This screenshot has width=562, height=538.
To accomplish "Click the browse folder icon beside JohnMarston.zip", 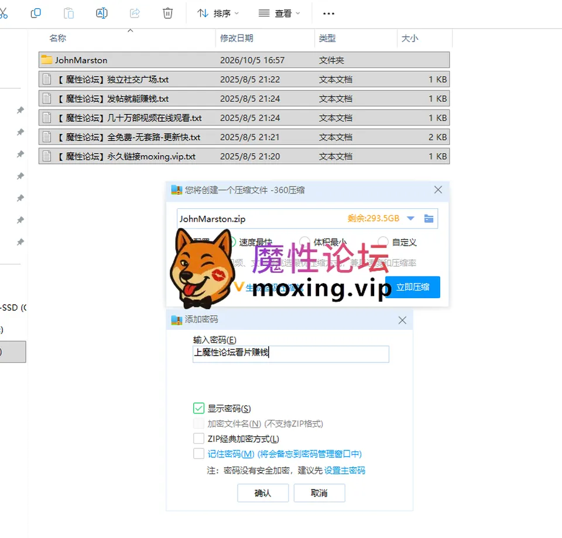I will [x=429, y=218].
